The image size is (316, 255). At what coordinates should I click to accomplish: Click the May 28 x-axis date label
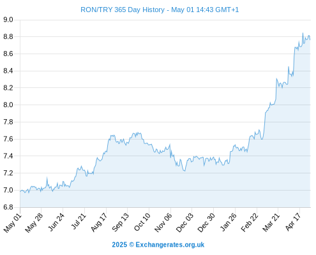(x=34, y=222)
